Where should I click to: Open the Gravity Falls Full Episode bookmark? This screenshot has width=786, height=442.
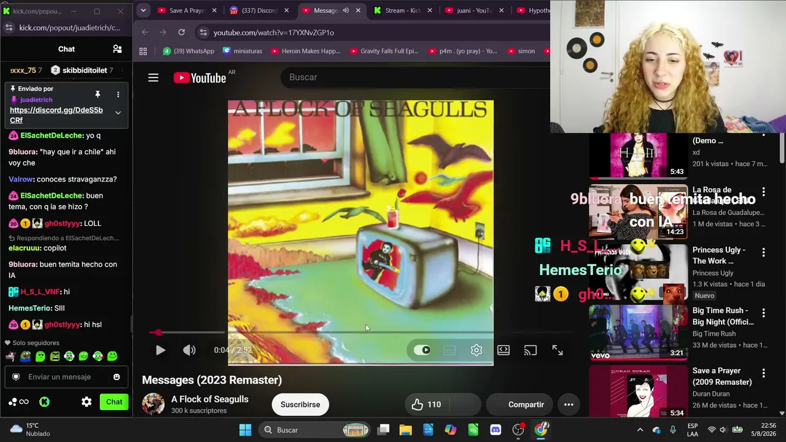[384, 51]
